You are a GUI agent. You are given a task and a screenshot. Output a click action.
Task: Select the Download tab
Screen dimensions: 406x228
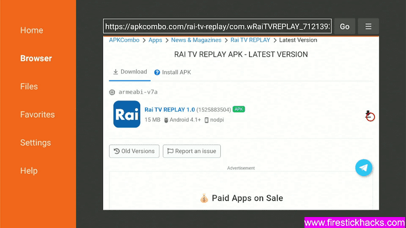[x=130, y=72]
